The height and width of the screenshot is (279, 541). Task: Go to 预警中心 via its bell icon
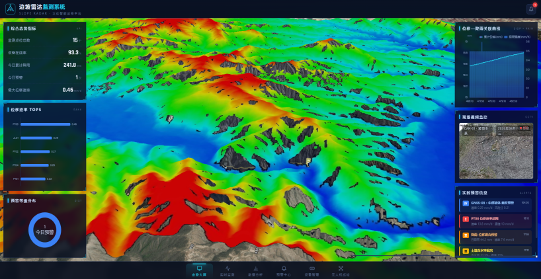(x=284, y=268)
